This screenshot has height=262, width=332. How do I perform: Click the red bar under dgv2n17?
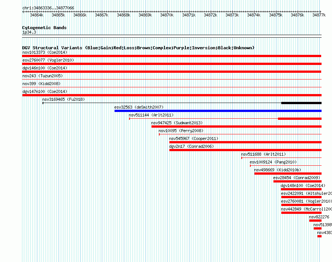click(x=245, y=150)
